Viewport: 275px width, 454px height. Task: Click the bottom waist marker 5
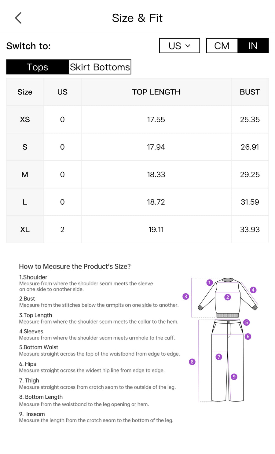[247, 322]
